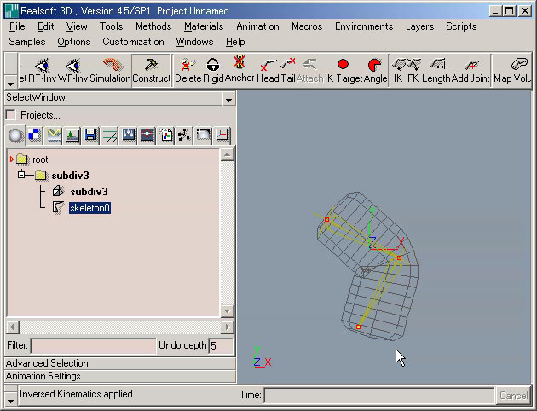Click the red arrow beside root
The image size is (537, 411).
coord(12,159)
